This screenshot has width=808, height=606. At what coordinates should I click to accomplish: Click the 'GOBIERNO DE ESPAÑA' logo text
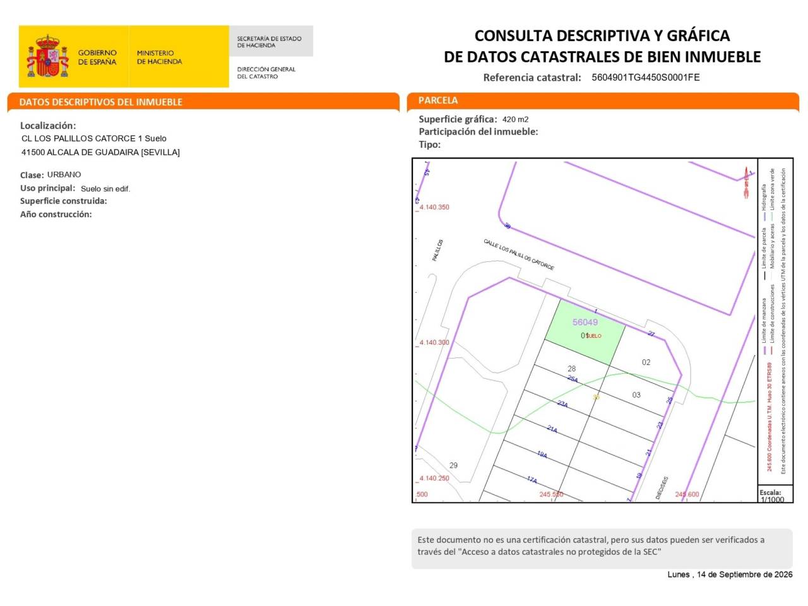(97, 57)
